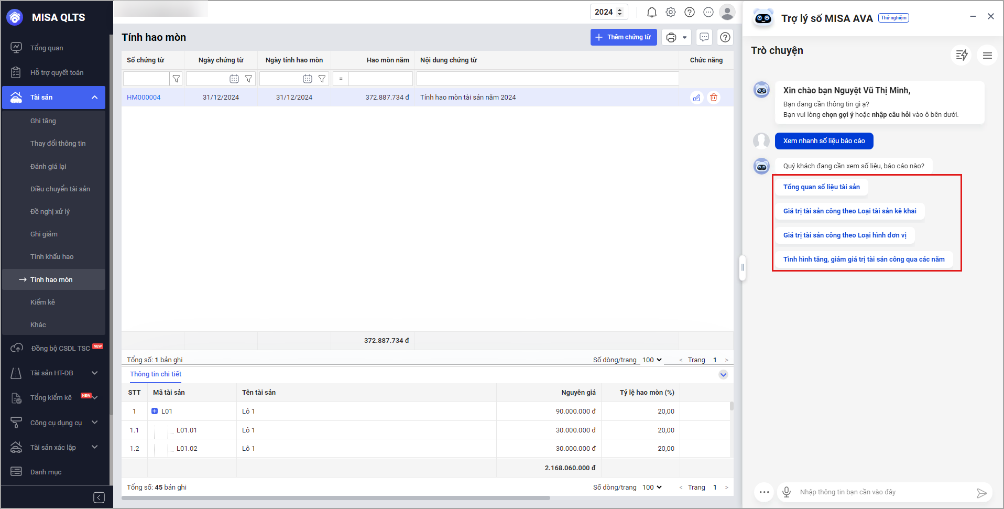
Task: Open rows per page dropdown in top grid
Action: pyautogui.click(x=652, y=360)
